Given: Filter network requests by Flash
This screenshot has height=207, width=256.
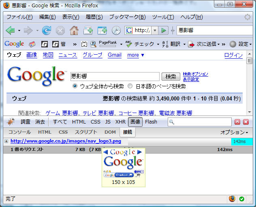Looking at the screenshot, I should [151, 122].
